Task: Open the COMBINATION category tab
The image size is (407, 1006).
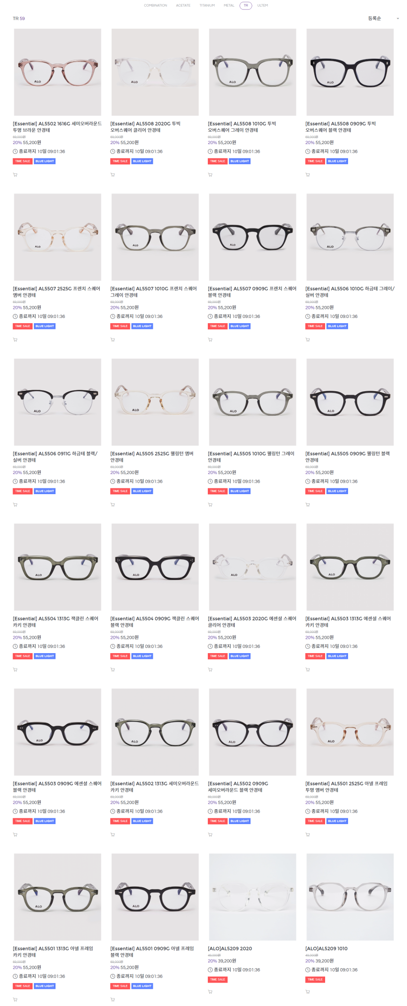Action: point(156,6)
